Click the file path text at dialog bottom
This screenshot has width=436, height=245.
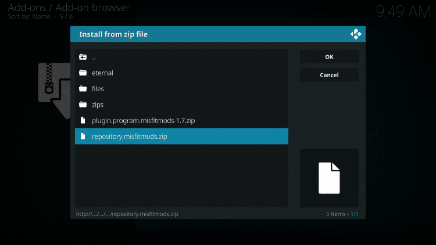127,214
